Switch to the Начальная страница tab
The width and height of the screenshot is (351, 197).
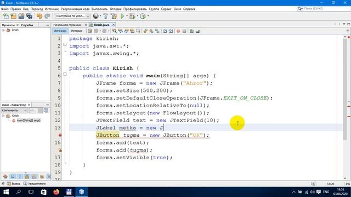(67, 25)
